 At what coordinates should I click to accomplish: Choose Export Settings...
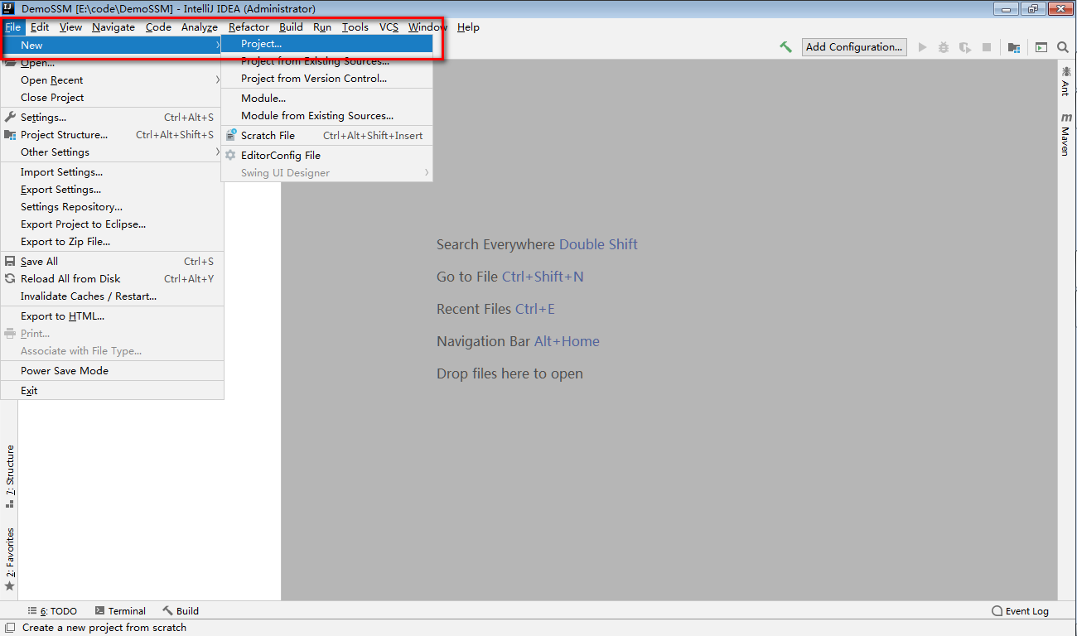[112, 190]
